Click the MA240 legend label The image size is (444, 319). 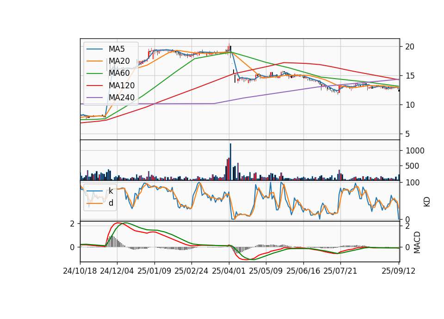[x=122, y=98]
